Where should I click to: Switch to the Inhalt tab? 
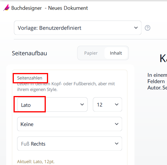coord(116,53)
